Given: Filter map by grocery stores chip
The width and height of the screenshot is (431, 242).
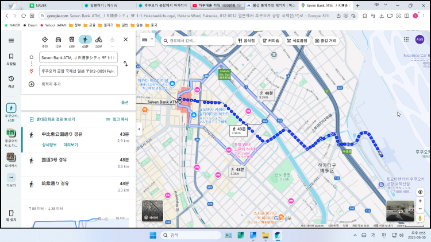Looking at the screenshot, I should [x=297, y=41].
